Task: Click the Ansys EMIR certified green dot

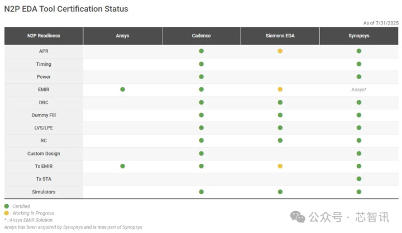Action: (122, 89)
